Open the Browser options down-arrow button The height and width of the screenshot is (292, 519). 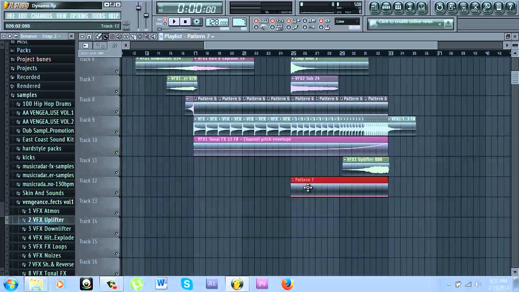click(x=4, y=36)
